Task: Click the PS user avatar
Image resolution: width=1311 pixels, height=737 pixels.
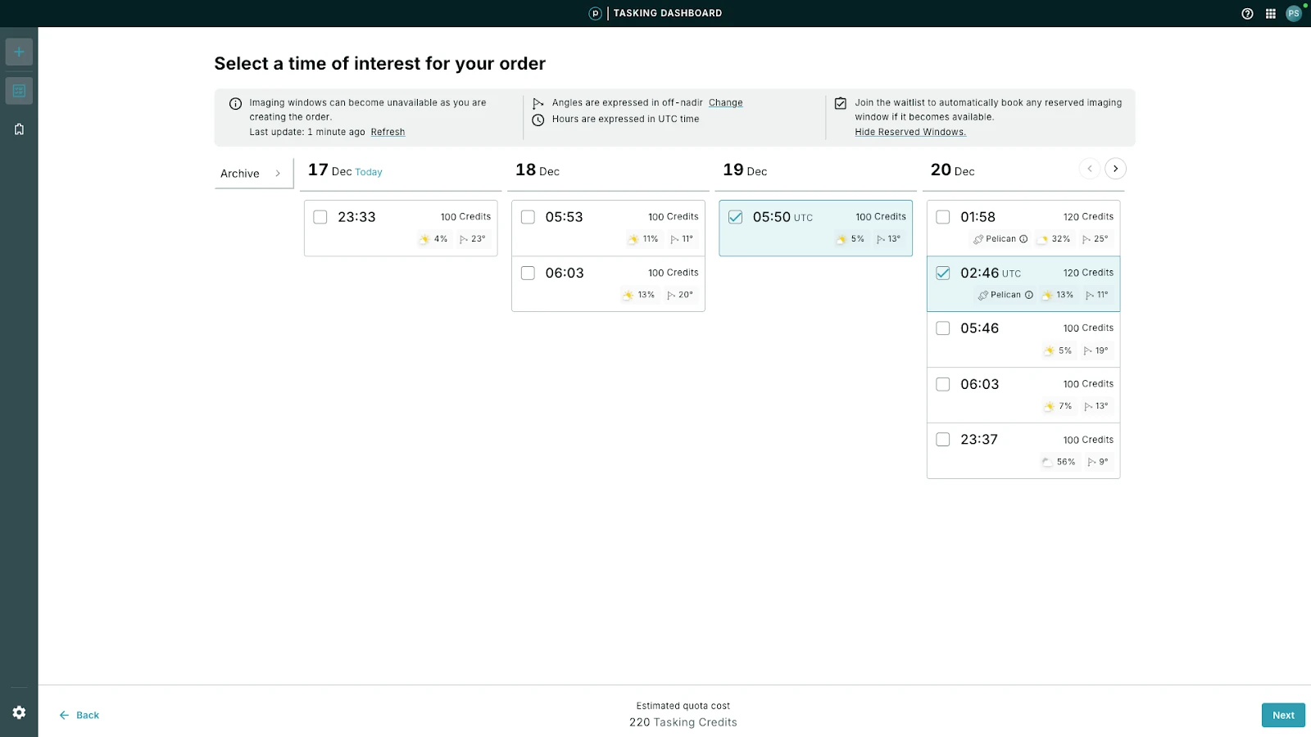Action: [x=1294, y=13]
